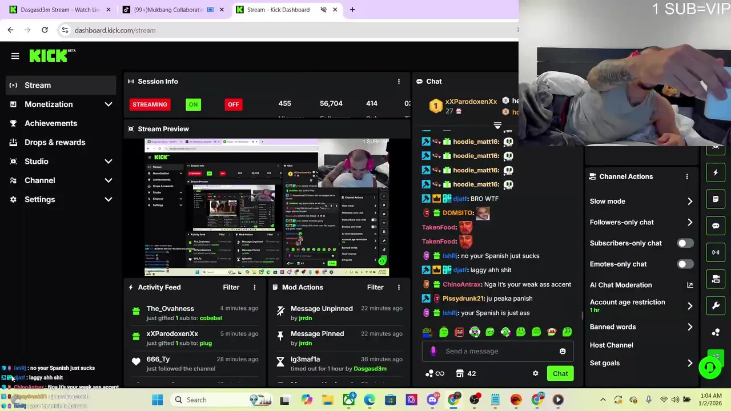731x411 pixels.
Task: Expand the Monetization sidebar section
Action: [61, 104]
